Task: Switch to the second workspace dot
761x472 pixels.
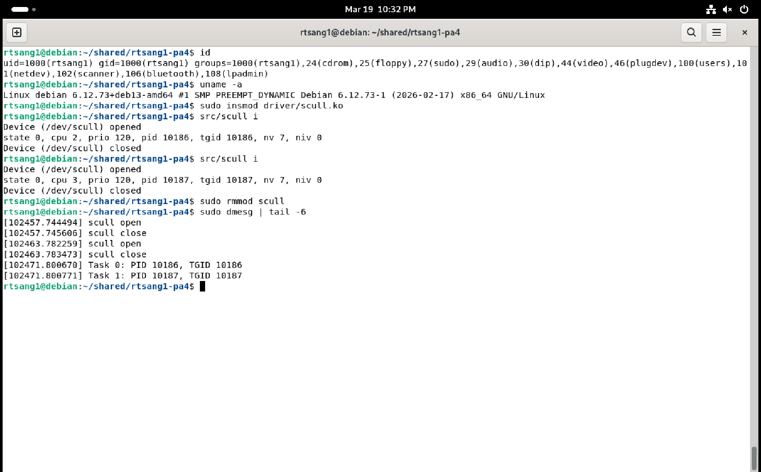Action: 34,9
